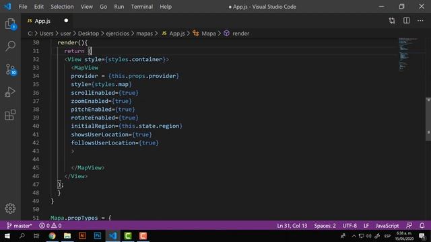
Task: Open errors and warnings problems indicator
Action: [x=51, y=226]
